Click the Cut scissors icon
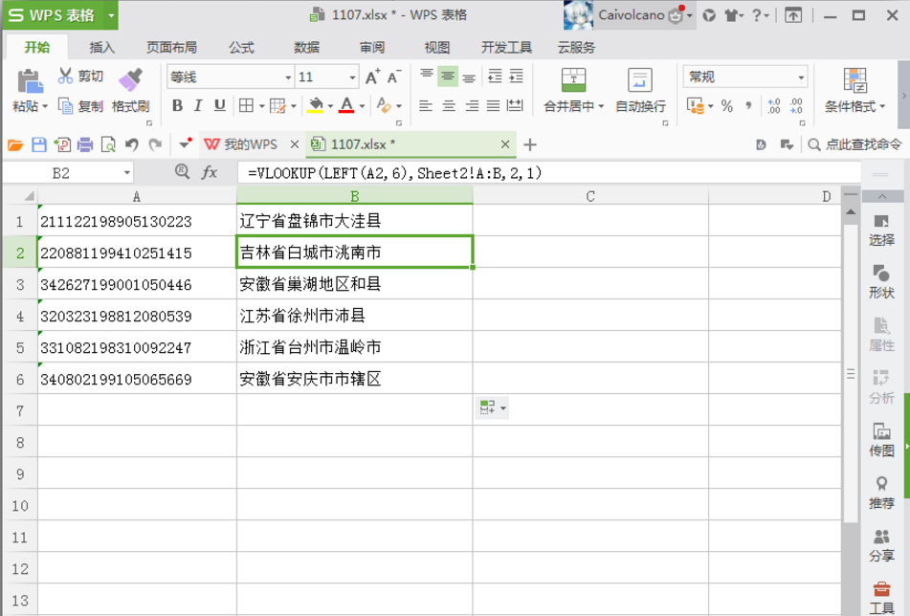The height and width of the screenshot is (616, 910). coord(65,76)
